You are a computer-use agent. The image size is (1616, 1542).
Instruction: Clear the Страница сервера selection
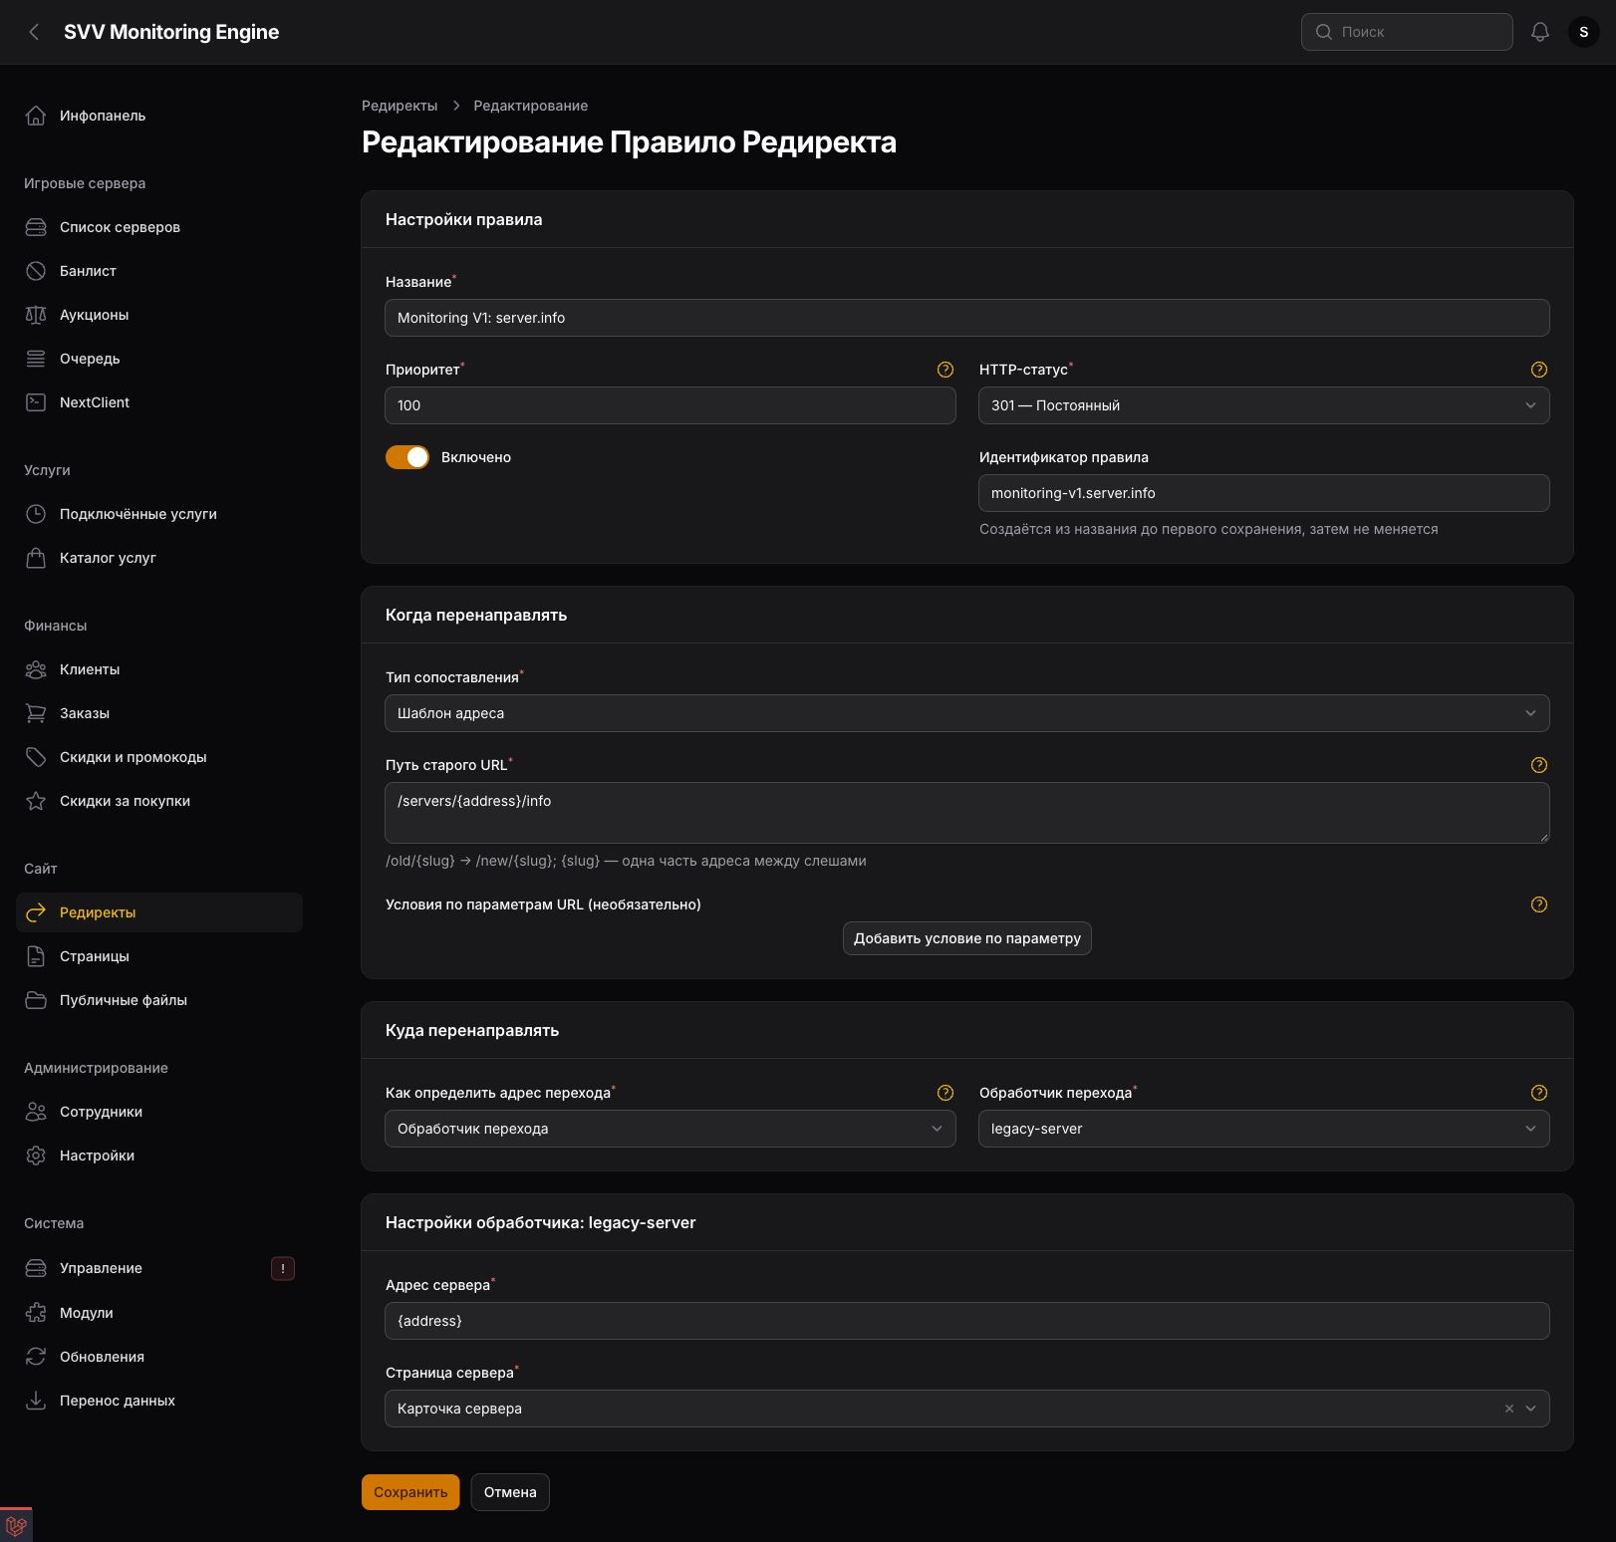click(x=1509, y=1409)
